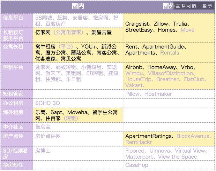
Task: Click the cell starting with 58同城
Action: click(78, 21)
